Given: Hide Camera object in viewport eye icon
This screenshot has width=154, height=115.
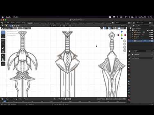Looking at the screenshot, I should (x=150, y=33).
